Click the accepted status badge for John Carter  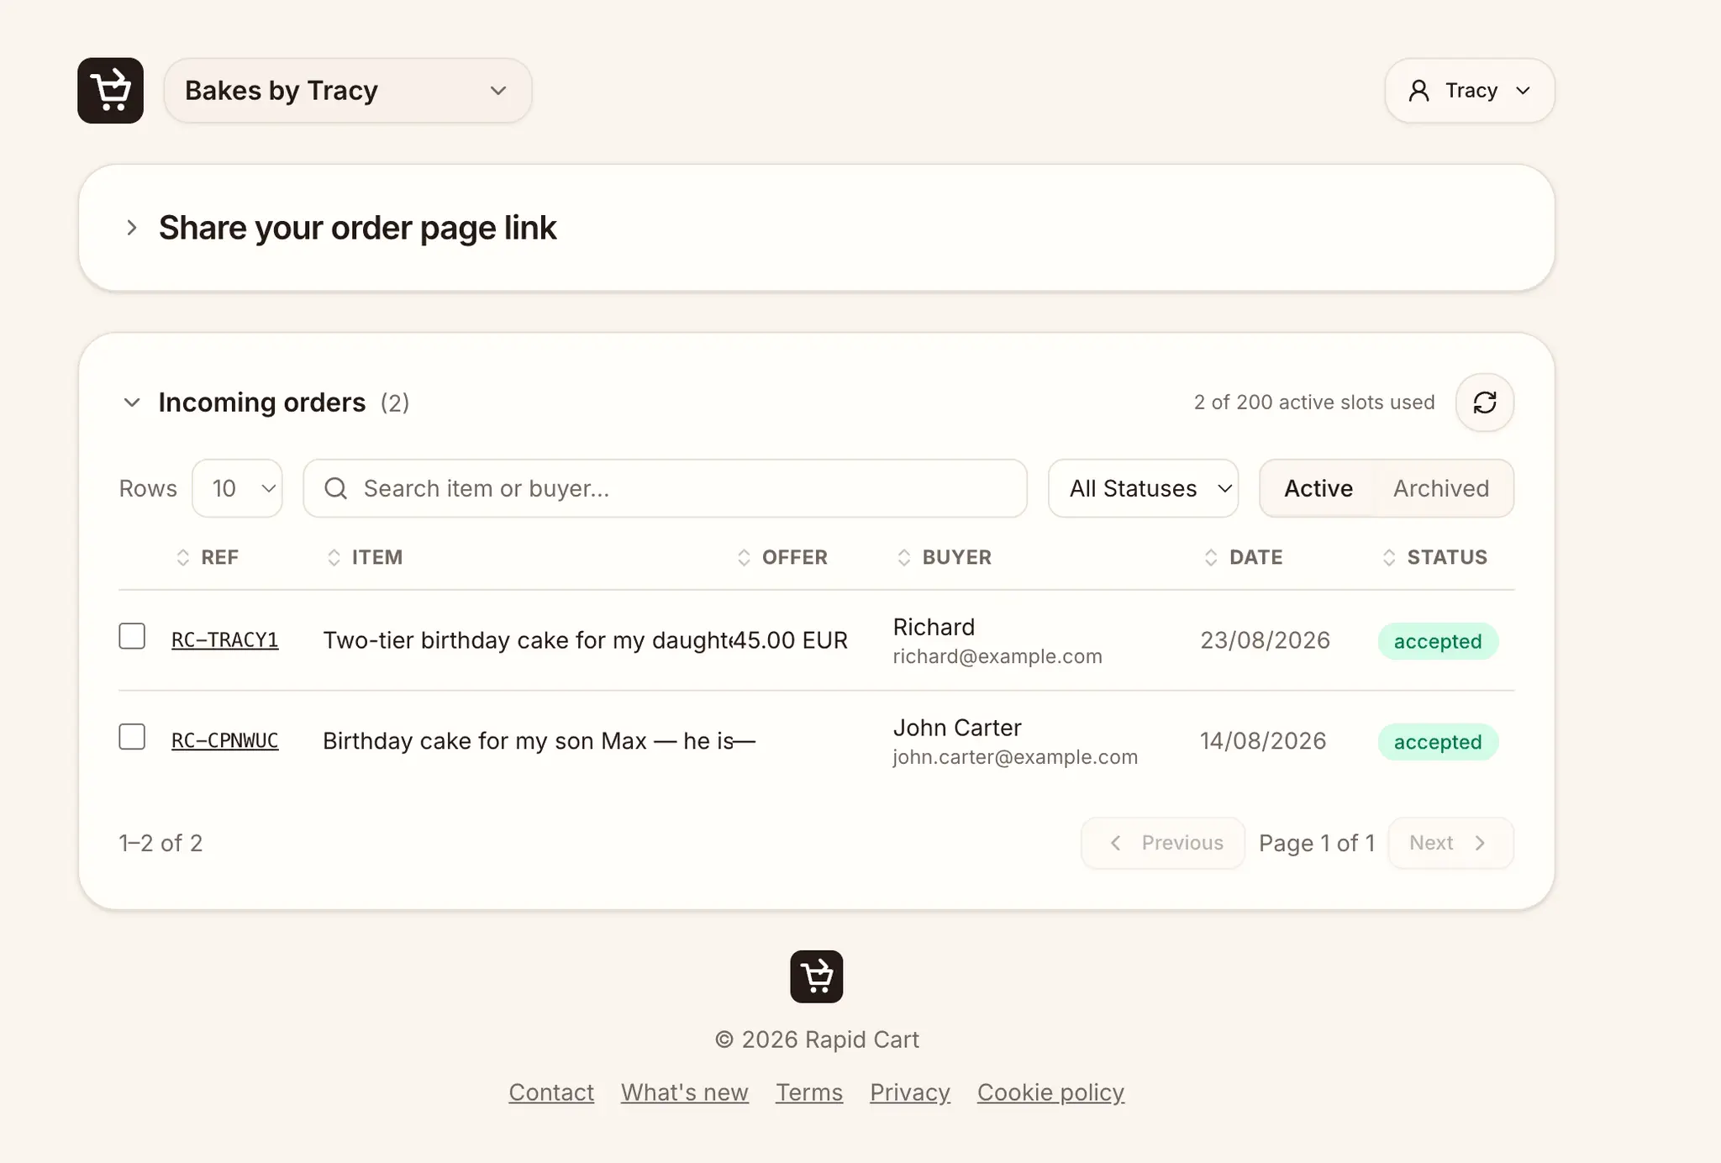(1438, 742)
